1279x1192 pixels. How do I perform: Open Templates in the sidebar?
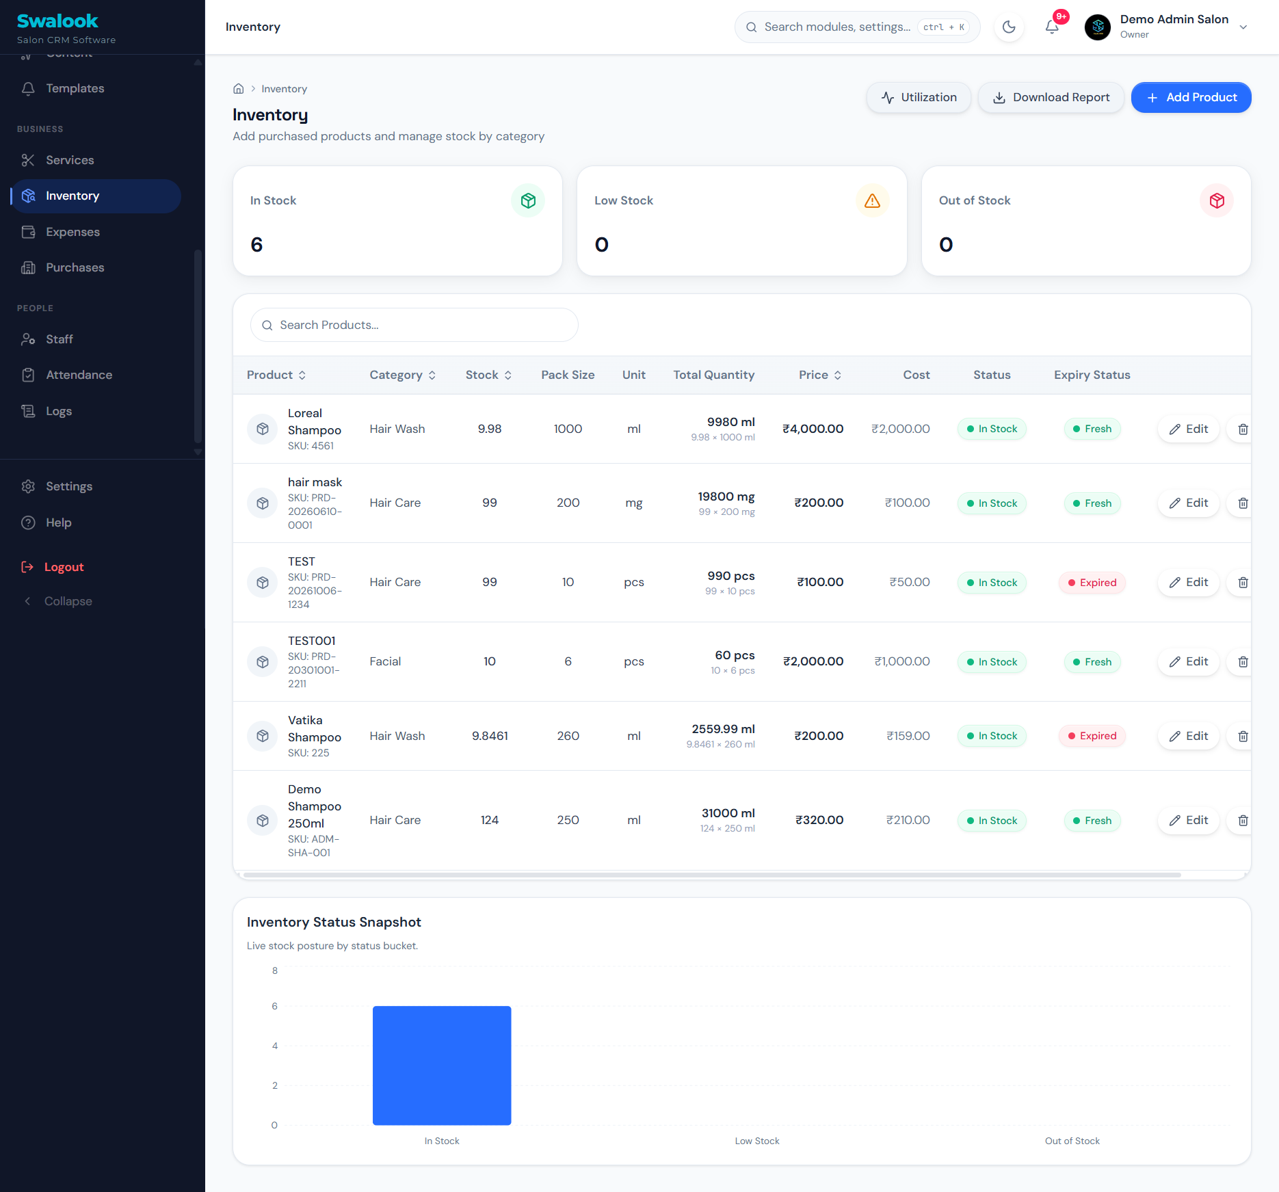pyautogui.click(x=96, y=88)
